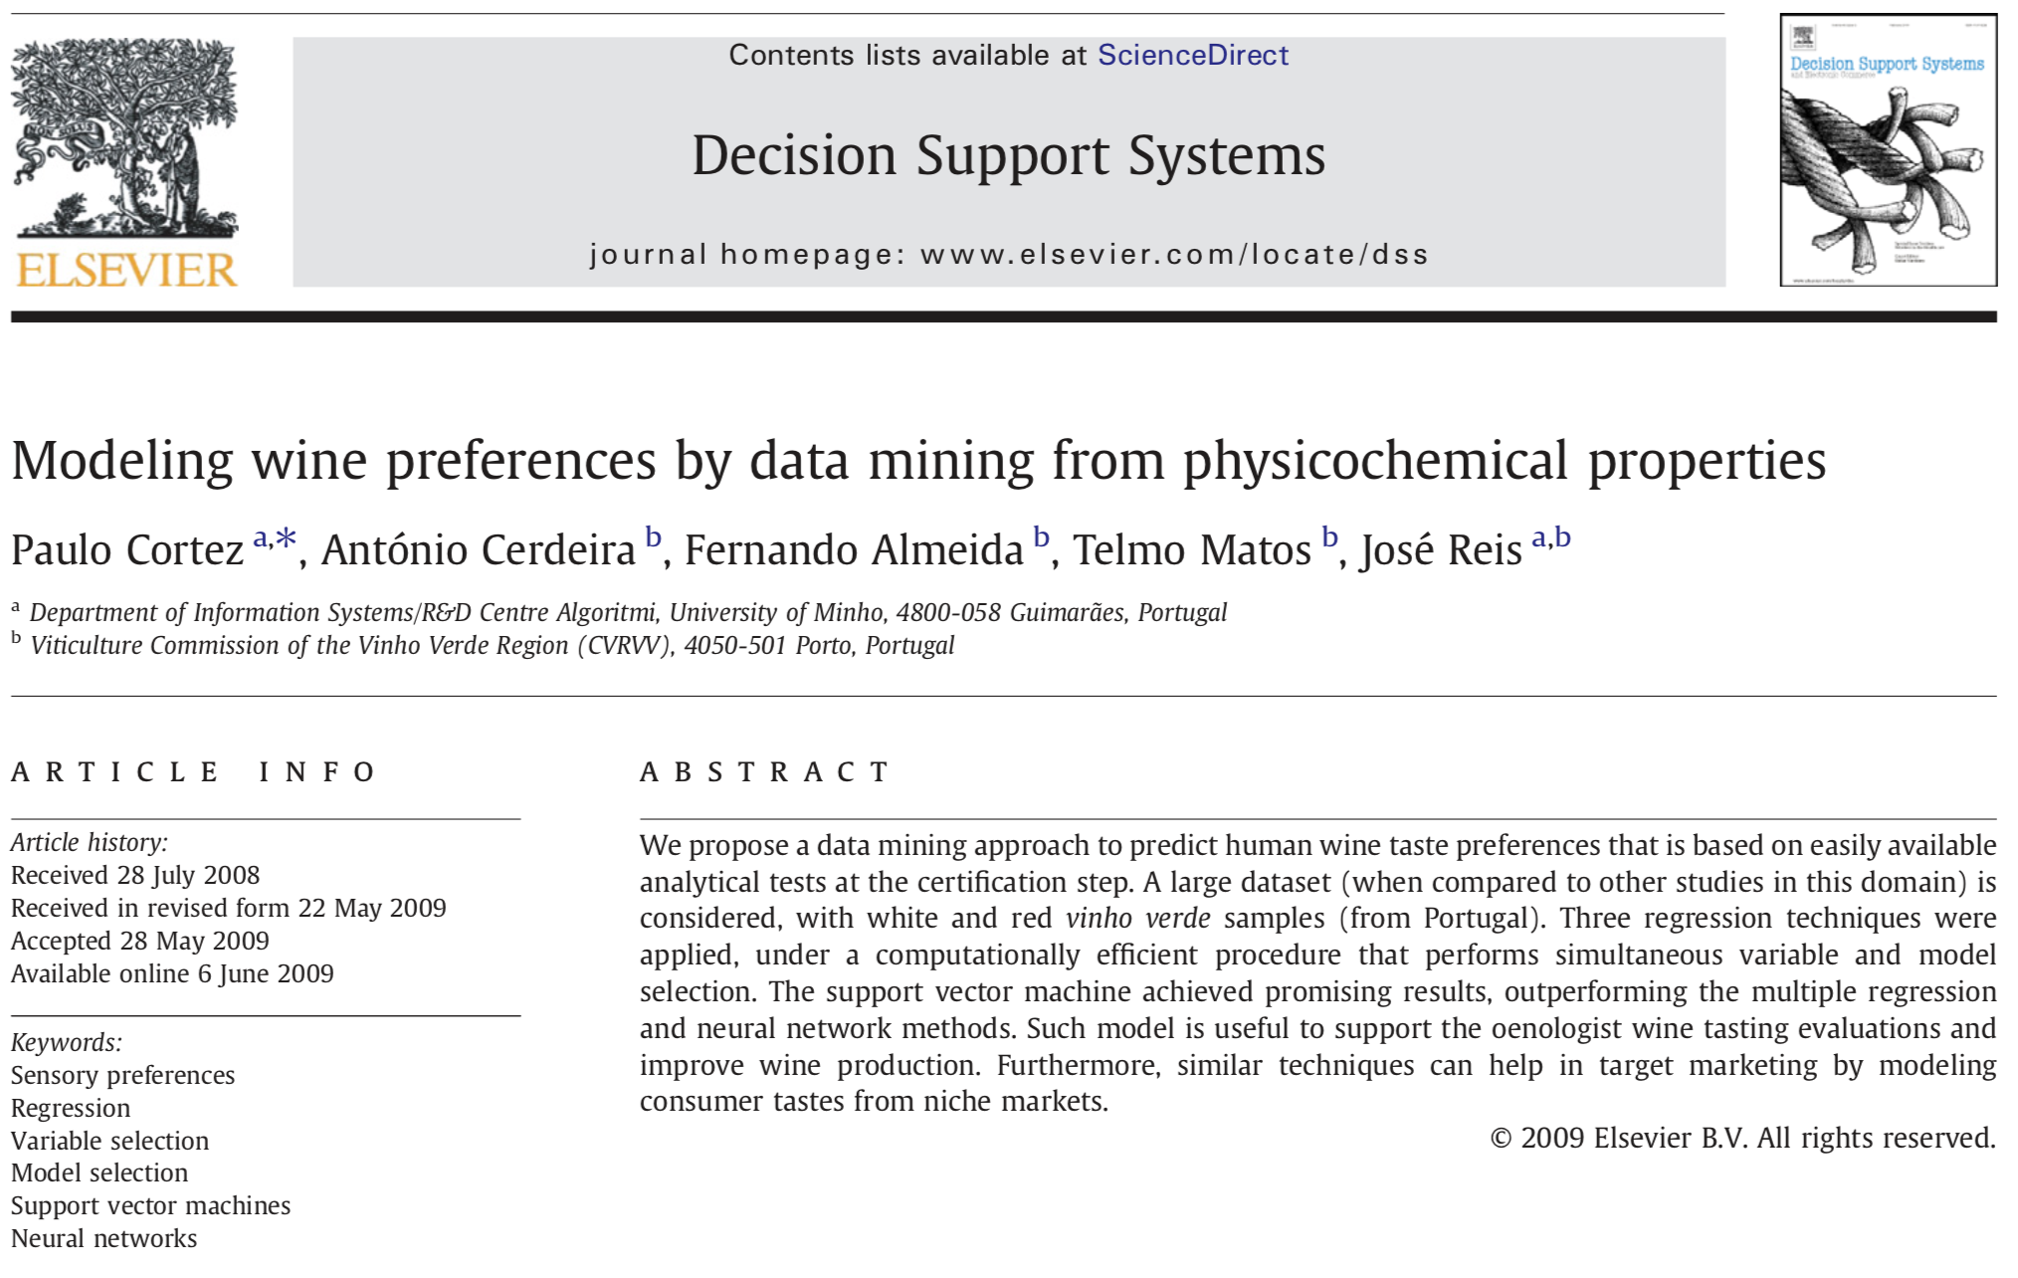Click the 'Available online 6 June 2009' line
The image size is (2018, 1278).
pyautogui.click(x=172, y=974)
